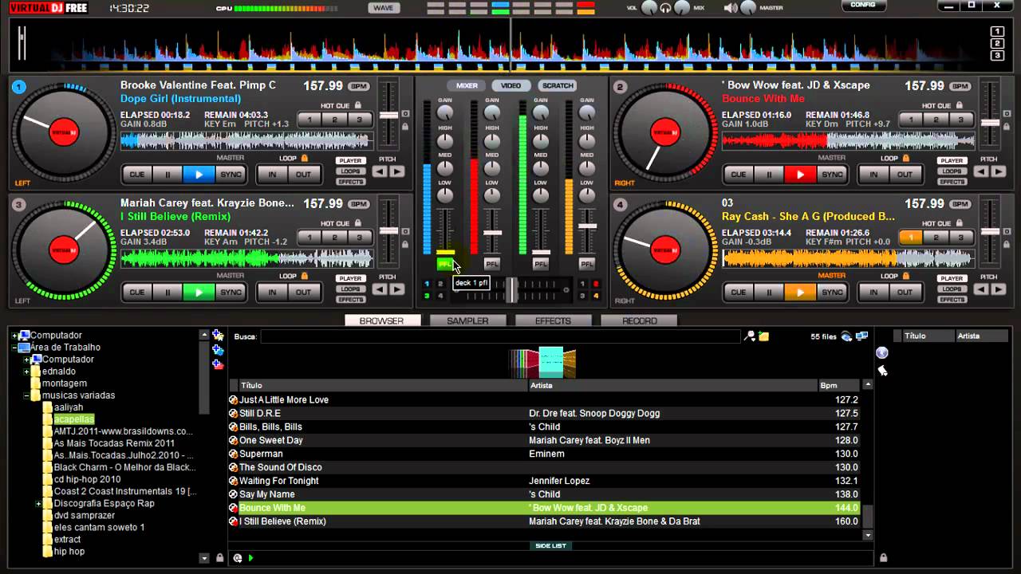Screen dimensions: 1021x574
Task: Play deck 2 with the red play button
Action: point(800,175)
